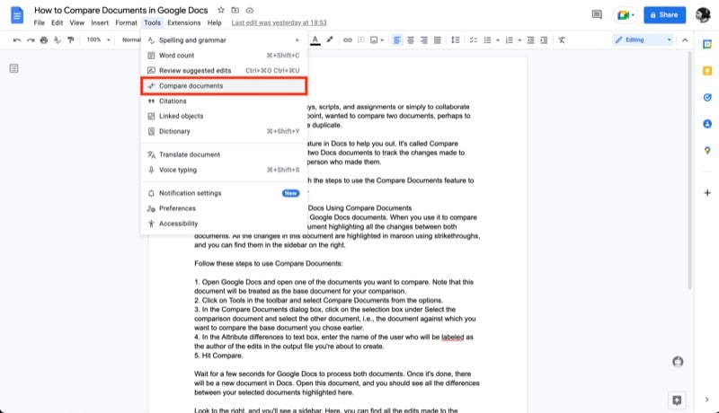Expand the Insert image dropdown arrow
The image size is (719, 413).
click(383, 40)
